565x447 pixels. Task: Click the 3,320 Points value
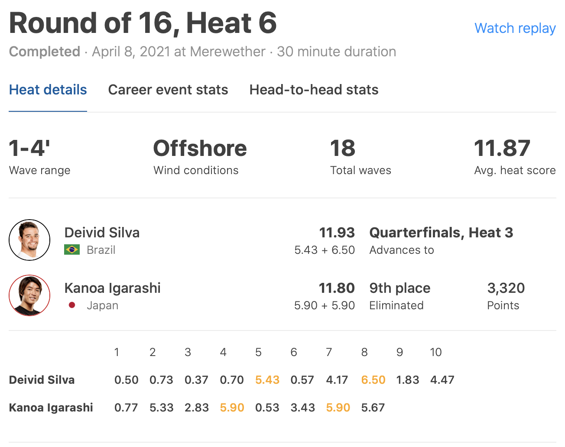(506, 288)
